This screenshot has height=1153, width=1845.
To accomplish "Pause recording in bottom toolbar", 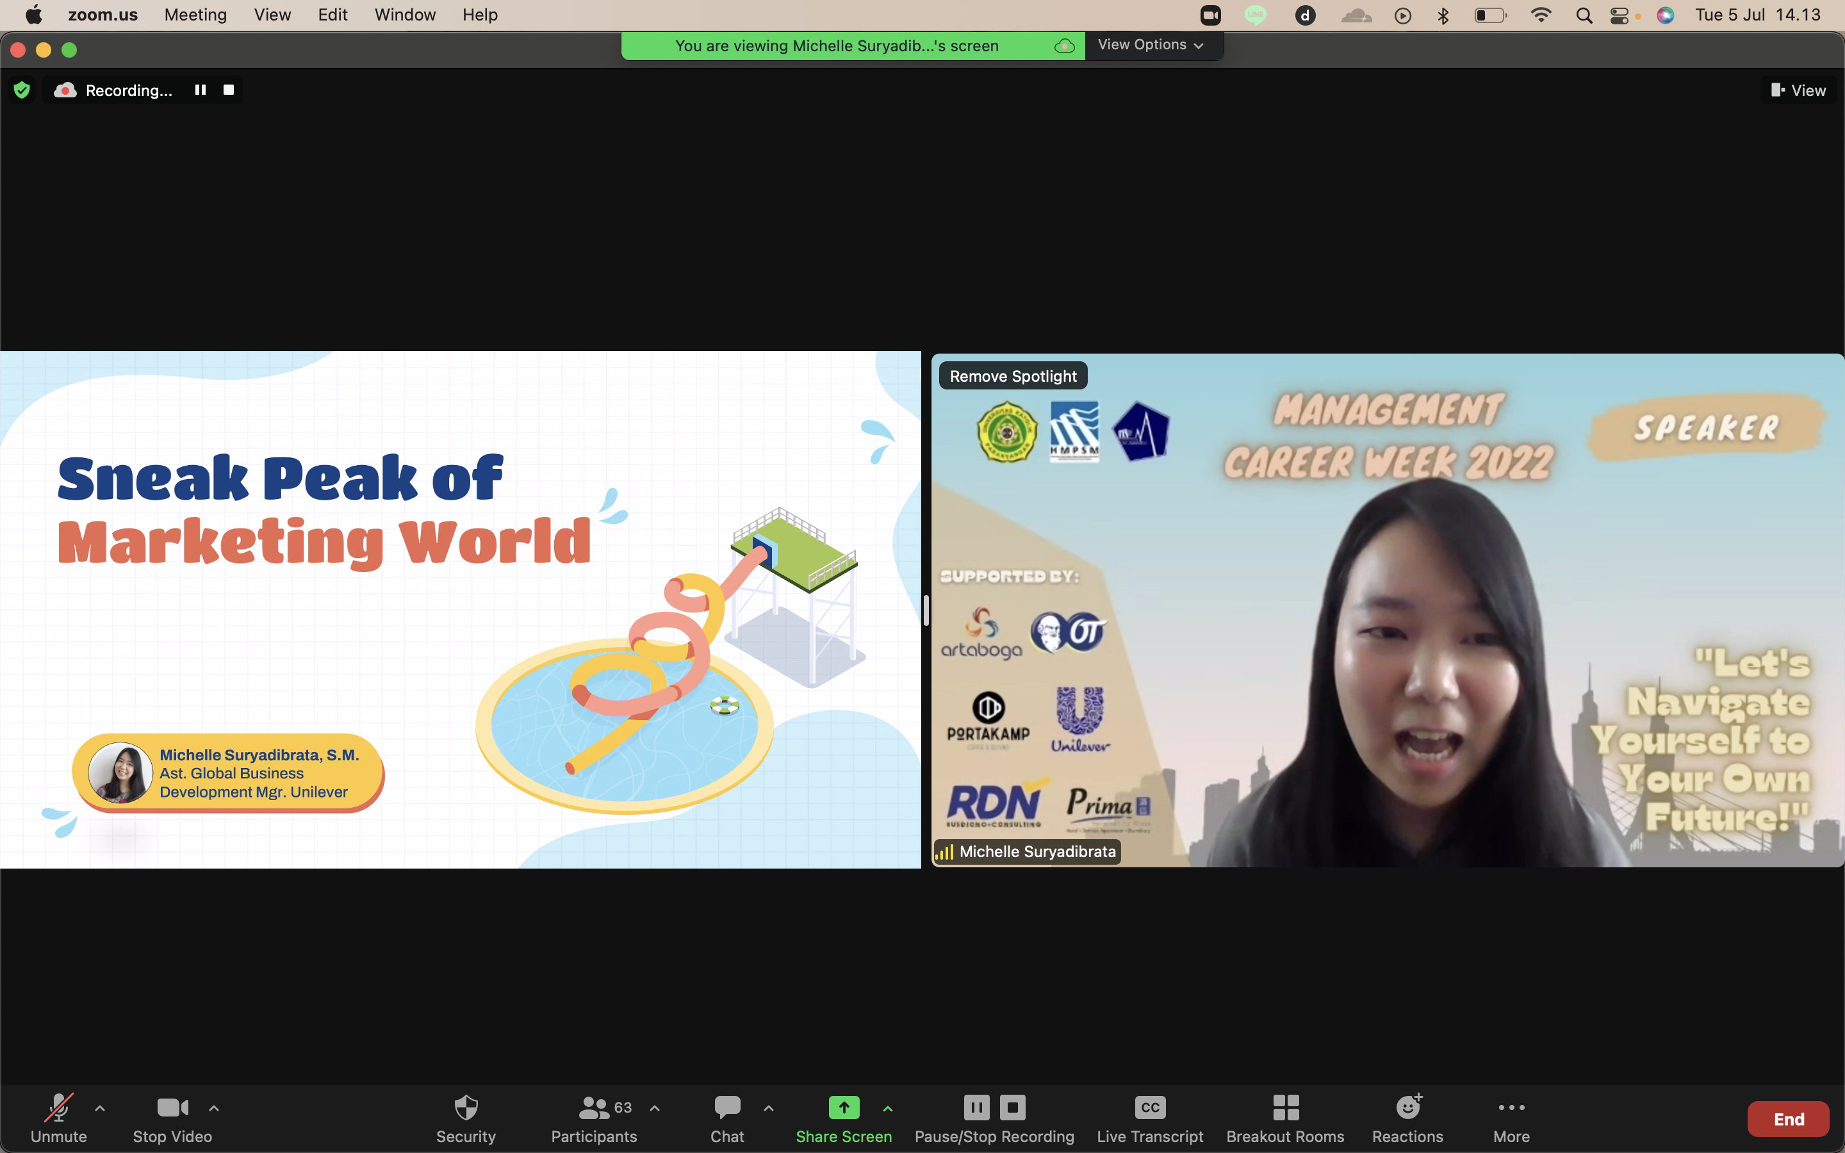I will (x=976, y=1108).
